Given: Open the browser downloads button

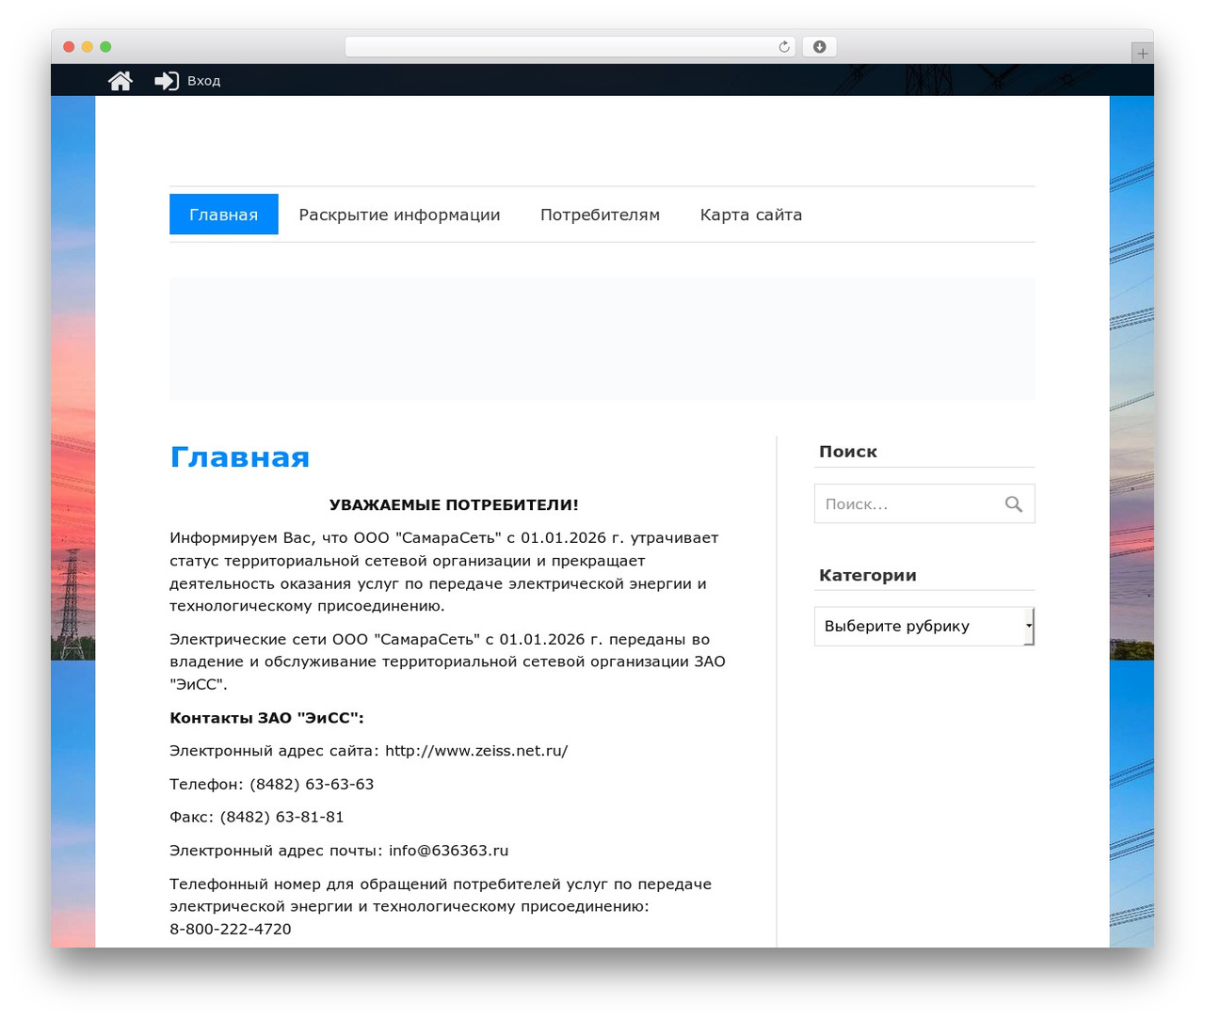Looking at the screenshot, I should pyautogui.click(x=819, y=47).
